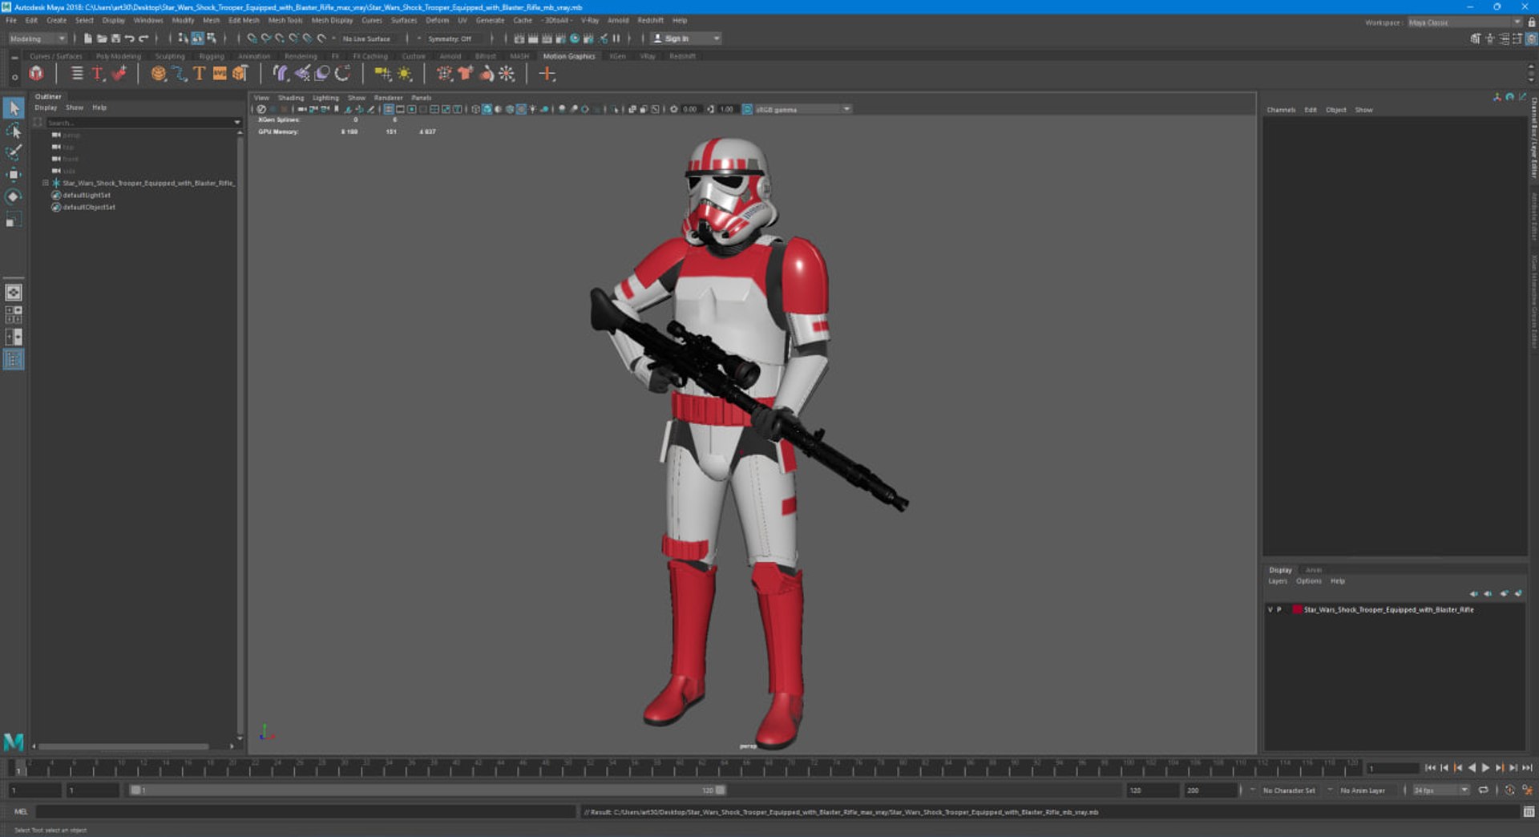Toggle viewport grid display icon
1539x837 pixels.
(x=388, y=109)
